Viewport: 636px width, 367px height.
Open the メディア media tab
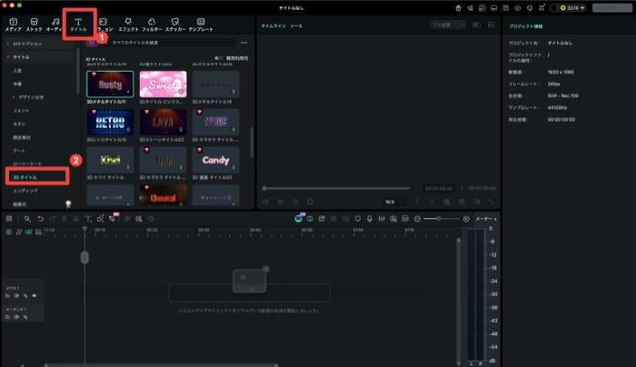pyautogui.click(x=13, y=25)
